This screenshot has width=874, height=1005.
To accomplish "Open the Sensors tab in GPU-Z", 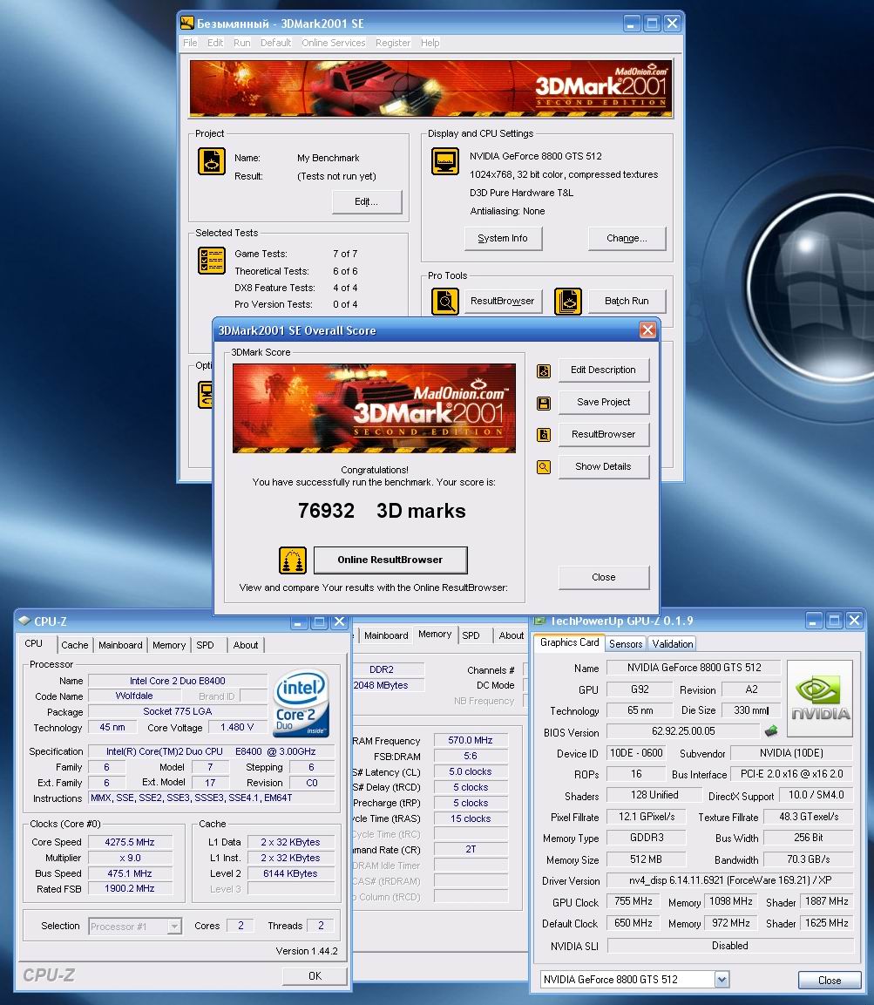I will point(626,643).
